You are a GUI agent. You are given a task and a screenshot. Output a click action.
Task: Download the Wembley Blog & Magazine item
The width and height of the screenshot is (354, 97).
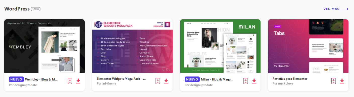pos(78,81)
